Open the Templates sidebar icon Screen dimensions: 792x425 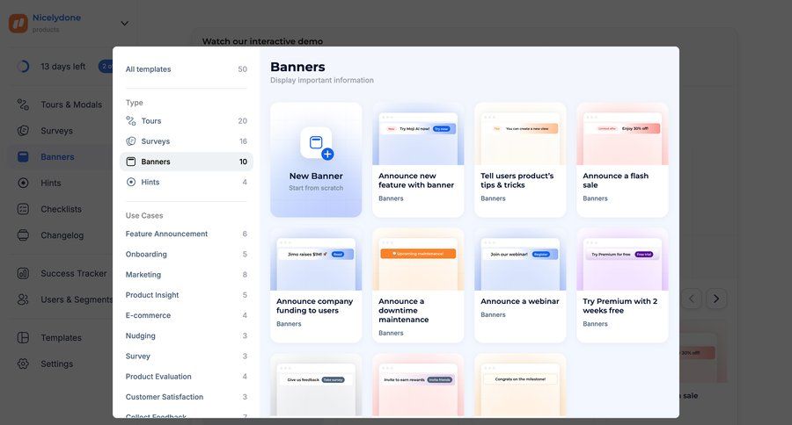click(23, 338)
